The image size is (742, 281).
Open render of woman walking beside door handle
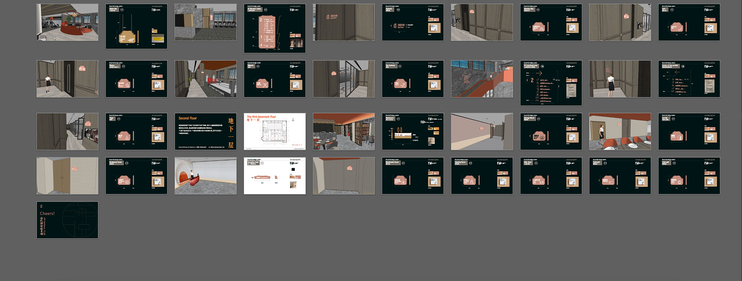click(68, 79)
